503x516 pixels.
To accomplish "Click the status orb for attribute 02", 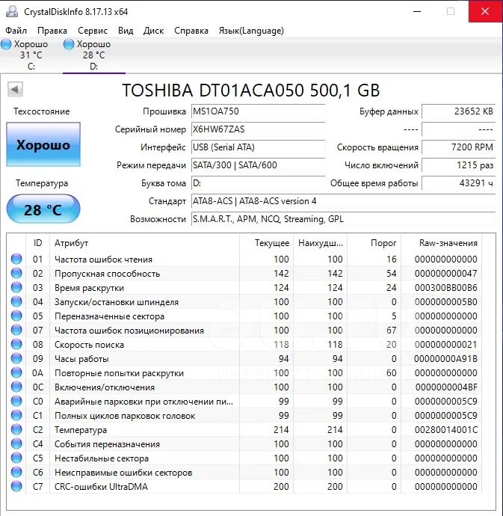I will click(x=16, y=273).
